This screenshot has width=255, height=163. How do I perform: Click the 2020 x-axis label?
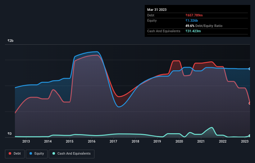point(179,141)
